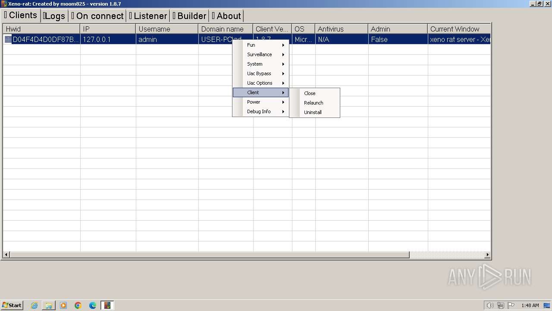Open the Logs tab
552x311 pixels.
[54, 16]
